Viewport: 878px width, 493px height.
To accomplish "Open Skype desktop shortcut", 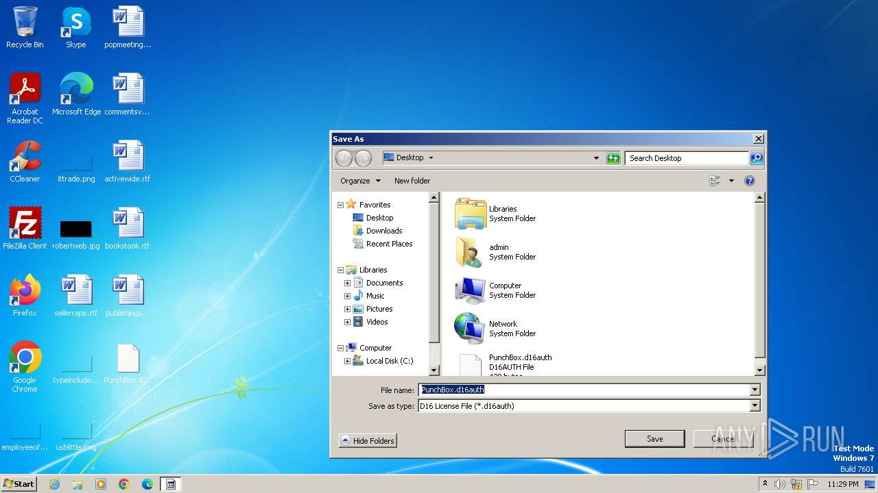I will pyautogui.click(x=75, y=27).
